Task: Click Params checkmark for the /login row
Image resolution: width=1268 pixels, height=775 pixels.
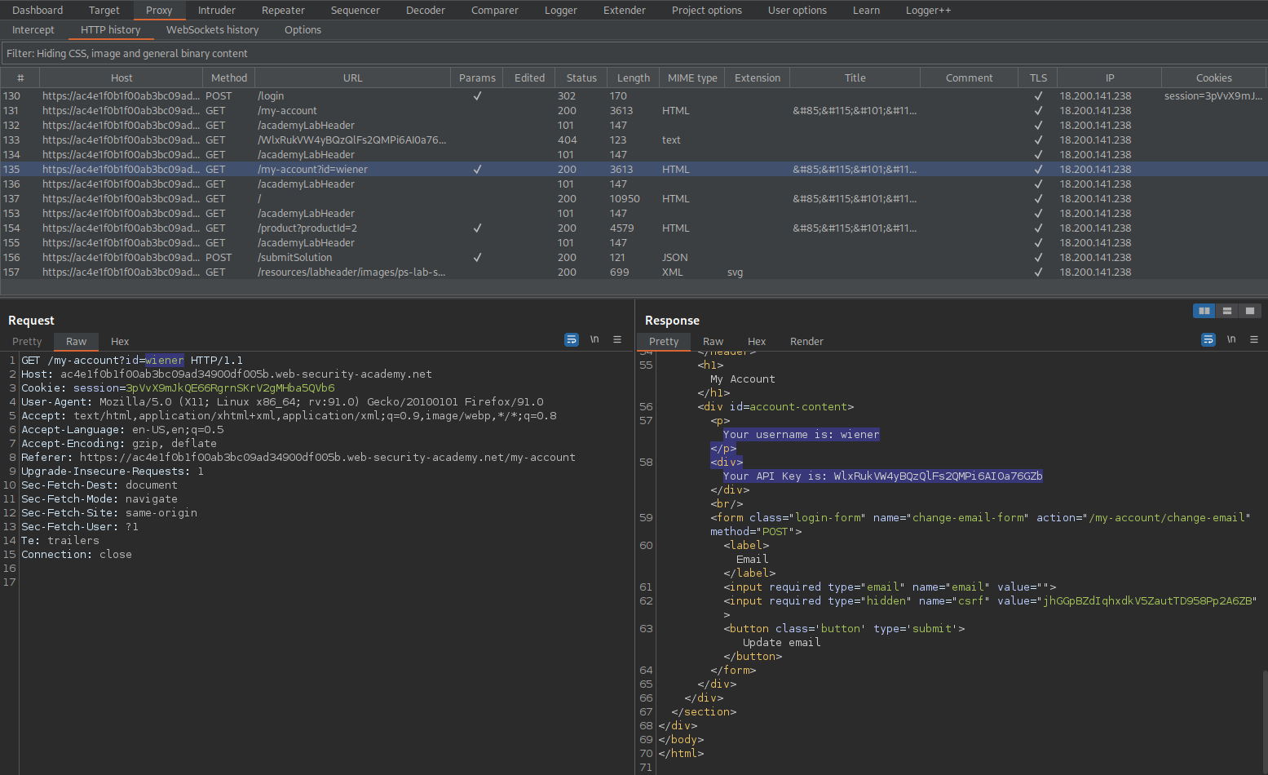Action: pyautogui.click(x=477, y=96)
